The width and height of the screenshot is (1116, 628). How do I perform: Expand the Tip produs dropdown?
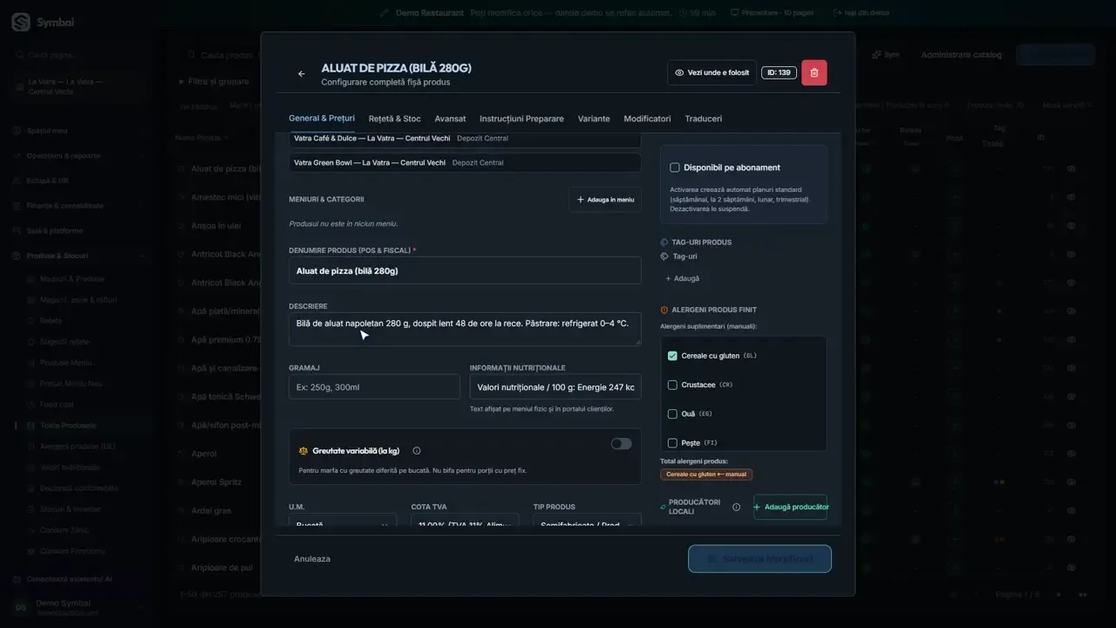click(x=587, y=521)
